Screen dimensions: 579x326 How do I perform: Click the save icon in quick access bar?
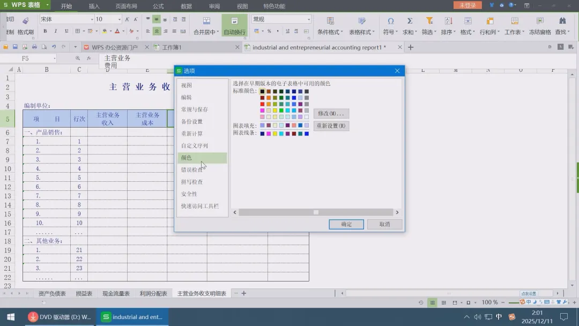point(15,47)
